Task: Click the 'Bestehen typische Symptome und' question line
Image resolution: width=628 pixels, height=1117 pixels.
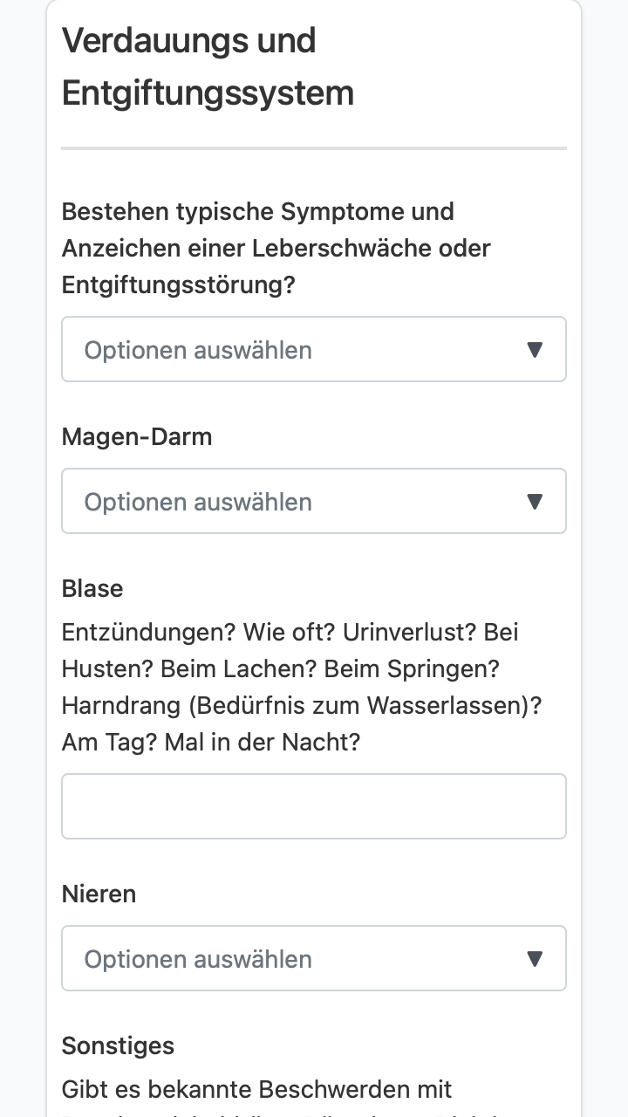Action: 258,212
